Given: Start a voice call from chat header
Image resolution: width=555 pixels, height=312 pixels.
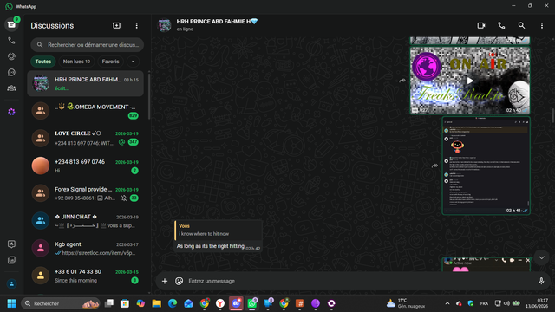Looking at the screenshot, I should click(501, 25).
